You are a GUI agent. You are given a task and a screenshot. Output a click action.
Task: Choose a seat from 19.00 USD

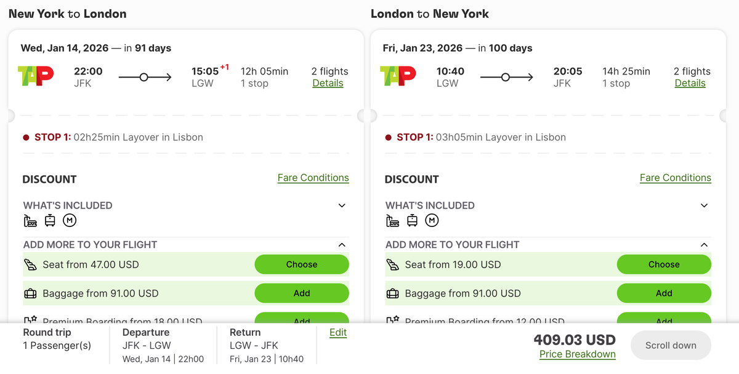point(664,264)
